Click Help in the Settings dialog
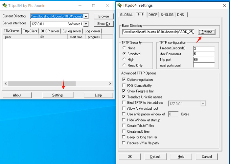 click(181, 157)
